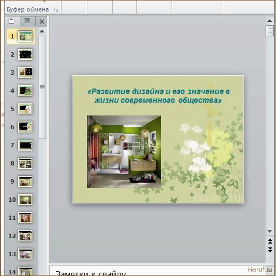This screenshot has height=276, width=276.
Task: Select slide 8 thumbnail
Action: click(25, 163)
